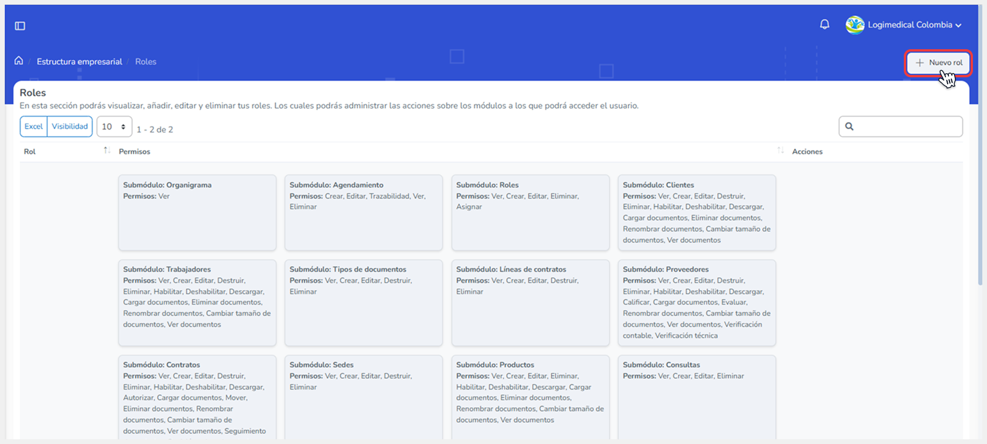Click the plus icon in Nuevo rol
Screen dimensions: 987x444
[920, 63]
